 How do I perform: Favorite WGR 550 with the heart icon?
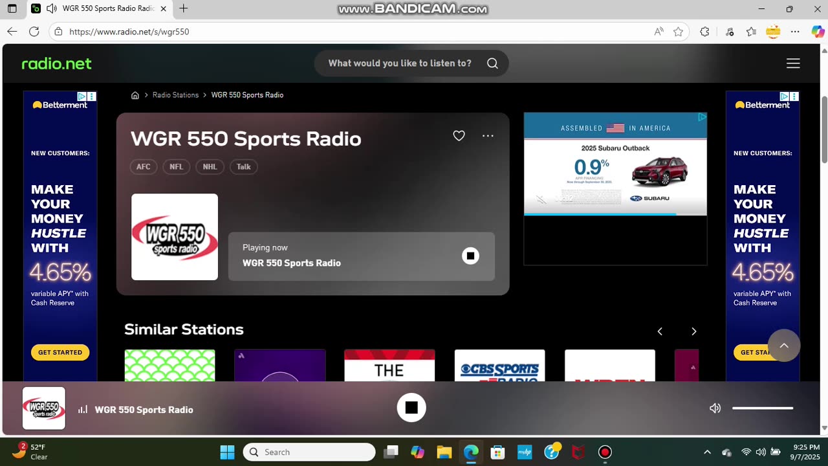[459, 136]
